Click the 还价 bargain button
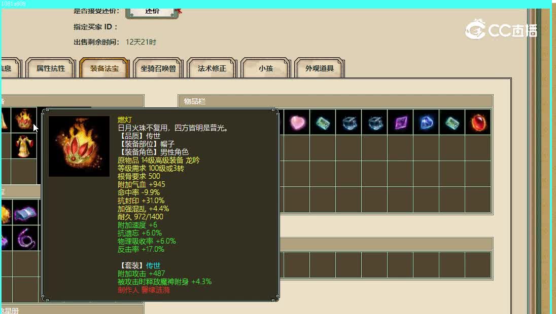This screenshot has width=556, height=314. (x=152, y=12)
